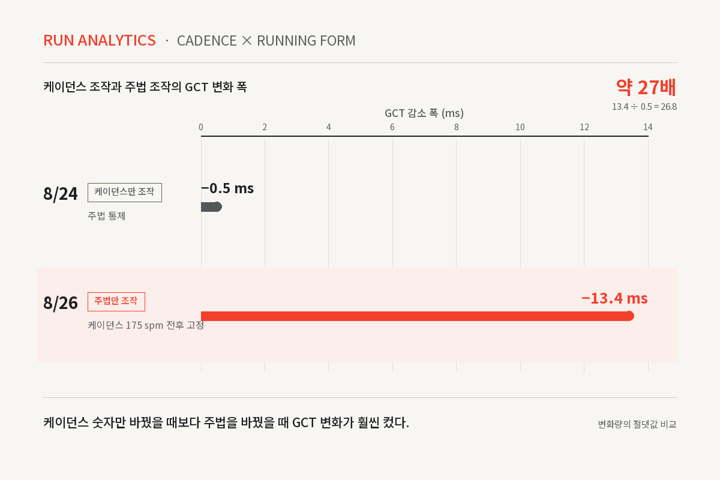This screenshot has width=720, height=480.
Task: Click the 주법 통제 caption
Action: pos(107,216)
